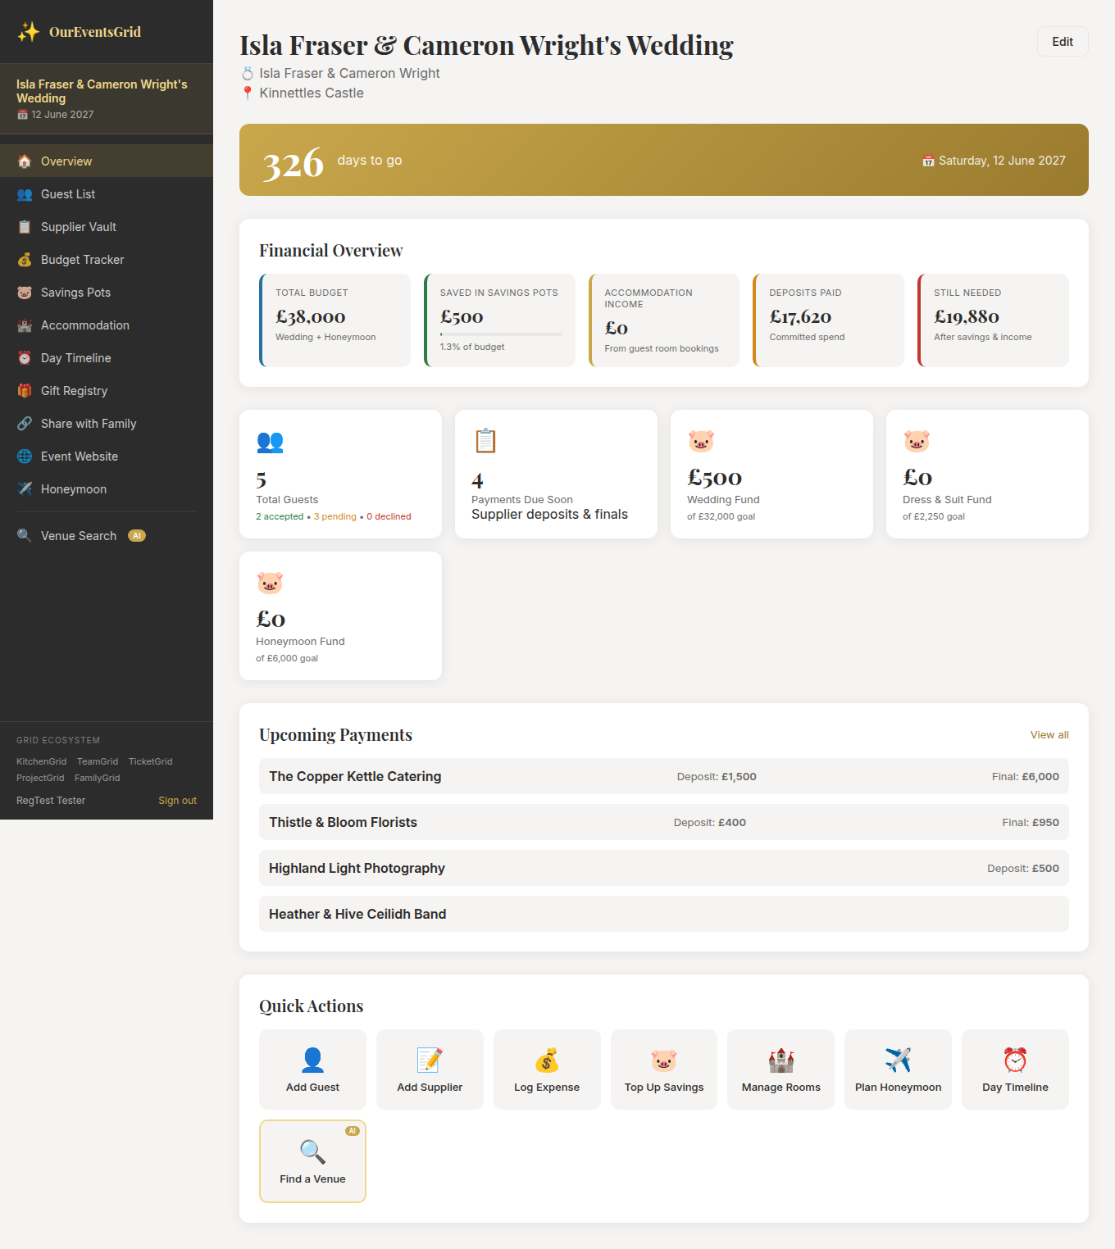Click the piggy icon on Honeymoon Fund card
This screenshot has height=1249, width=1115.
270,583
